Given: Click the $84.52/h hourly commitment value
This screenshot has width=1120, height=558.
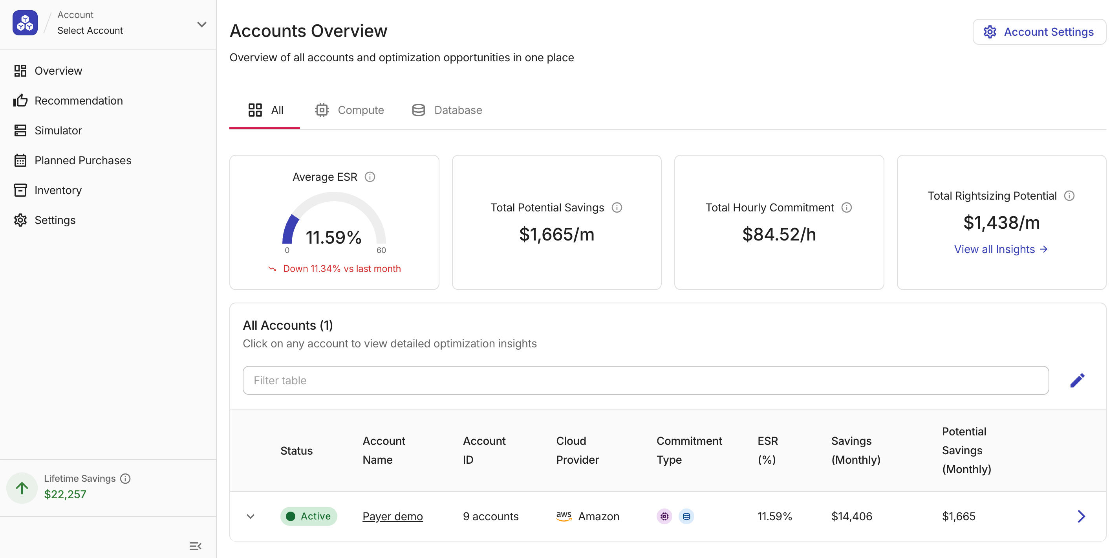Looking at the screenshot, I should point(779,235).
